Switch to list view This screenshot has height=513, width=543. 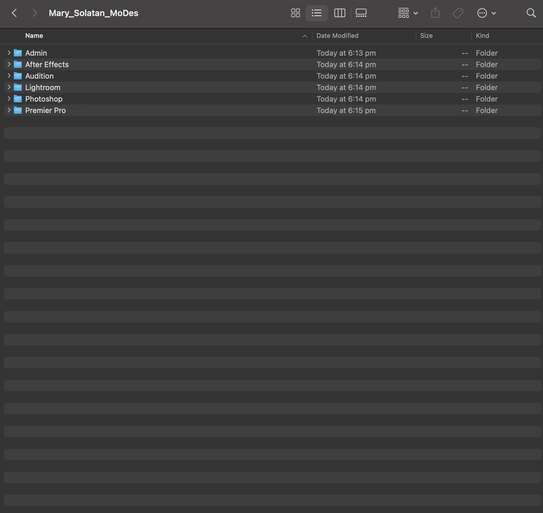click(317, 13)
